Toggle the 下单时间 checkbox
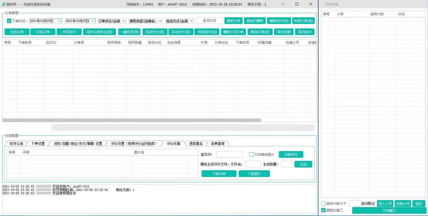Viewport: 428px width, 216px height. (9, 21)
